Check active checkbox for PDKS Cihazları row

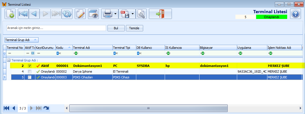click(x=30, y=77)
